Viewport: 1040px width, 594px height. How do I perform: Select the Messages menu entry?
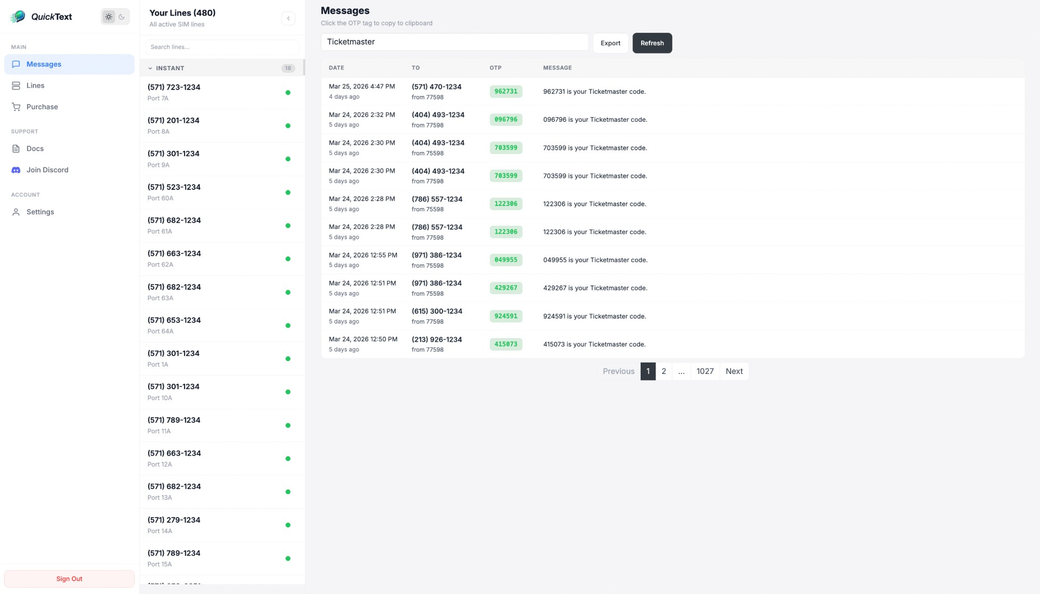click(x=44, y=64)
